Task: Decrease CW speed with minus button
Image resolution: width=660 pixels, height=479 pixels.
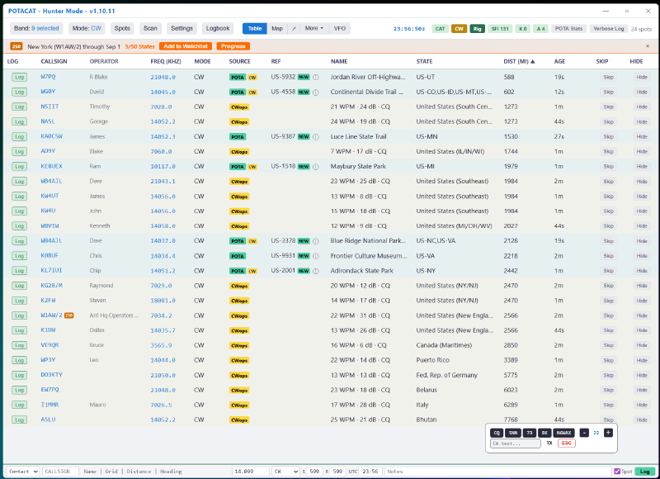Action: click(x=584, y=433)
